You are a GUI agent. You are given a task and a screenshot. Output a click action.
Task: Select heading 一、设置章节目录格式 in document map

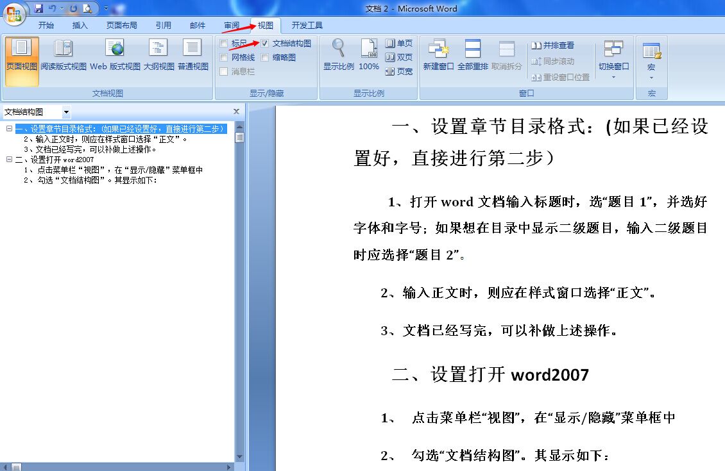click(121, 129)
